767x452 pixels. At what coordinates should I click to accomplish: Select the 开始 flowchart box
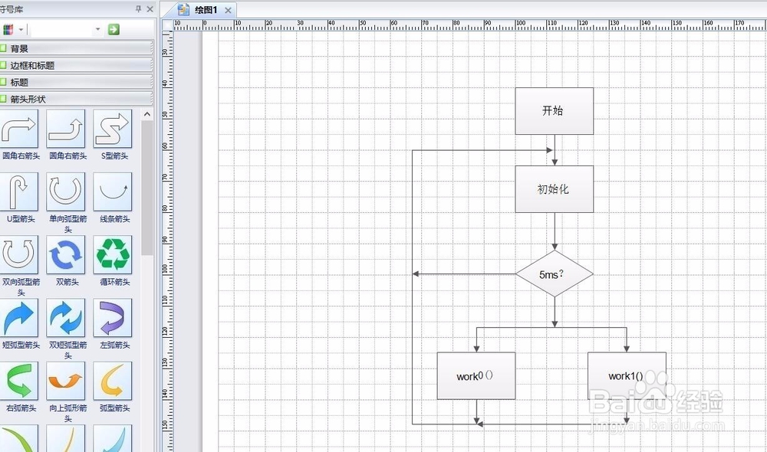click(555, 111)
